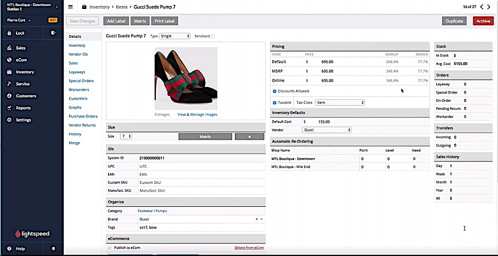Click the toolbar Matrix button

[140, 21]
